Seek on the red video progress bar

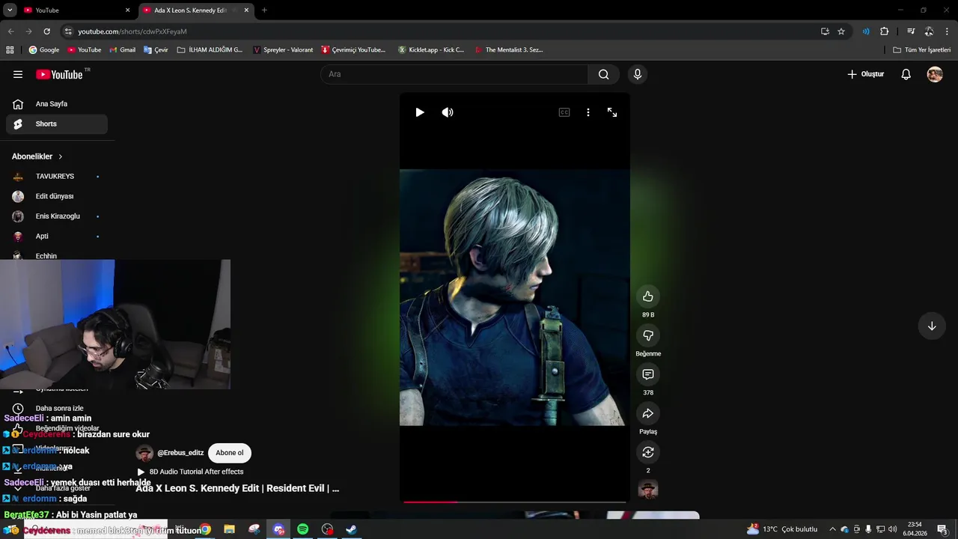tap(514, 502)
